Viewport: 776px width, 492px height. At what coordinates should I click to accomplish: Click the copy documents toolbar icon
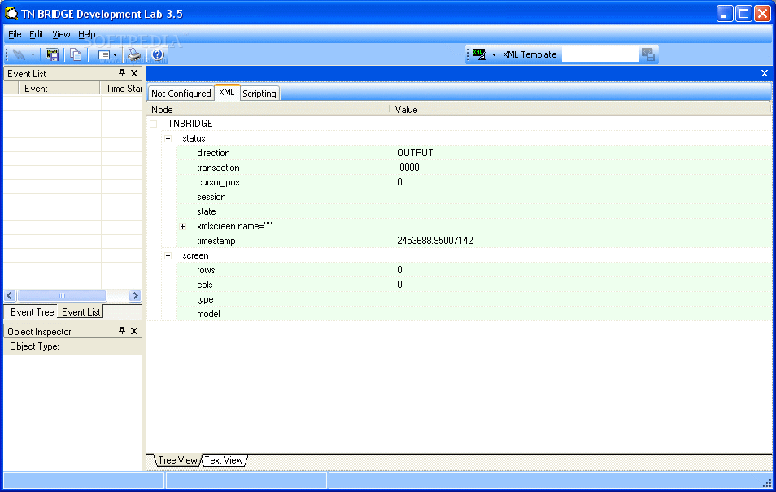tap(75, 55)
